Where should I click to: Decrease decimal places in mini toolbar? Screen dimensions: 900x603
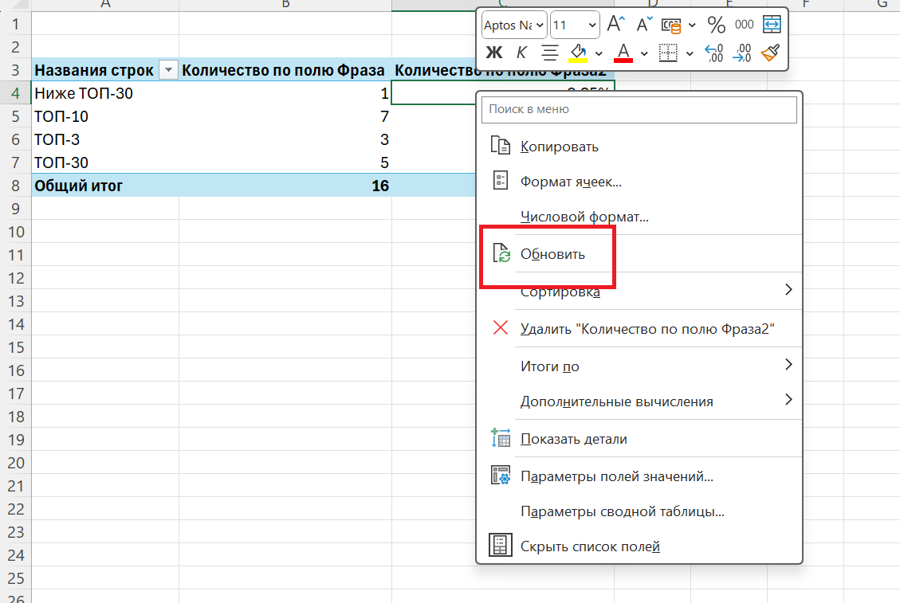pyautogui.click(x=742, y=53)
